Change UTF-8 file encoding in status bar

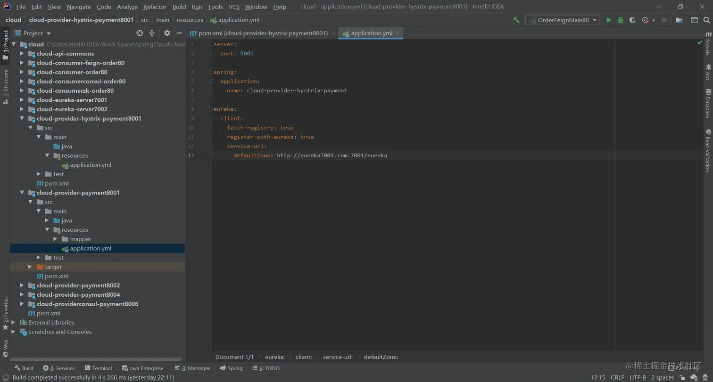[638, 377]
